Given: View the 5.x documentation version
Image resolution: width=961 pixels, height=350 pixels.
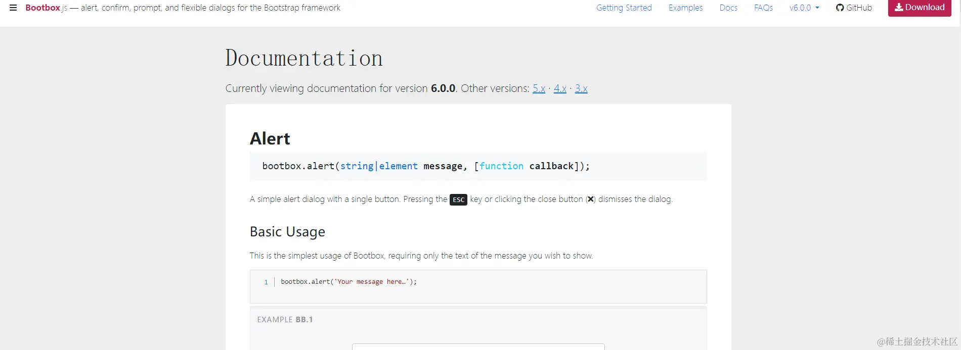Looking at the screenshot, I should [539, 88].
